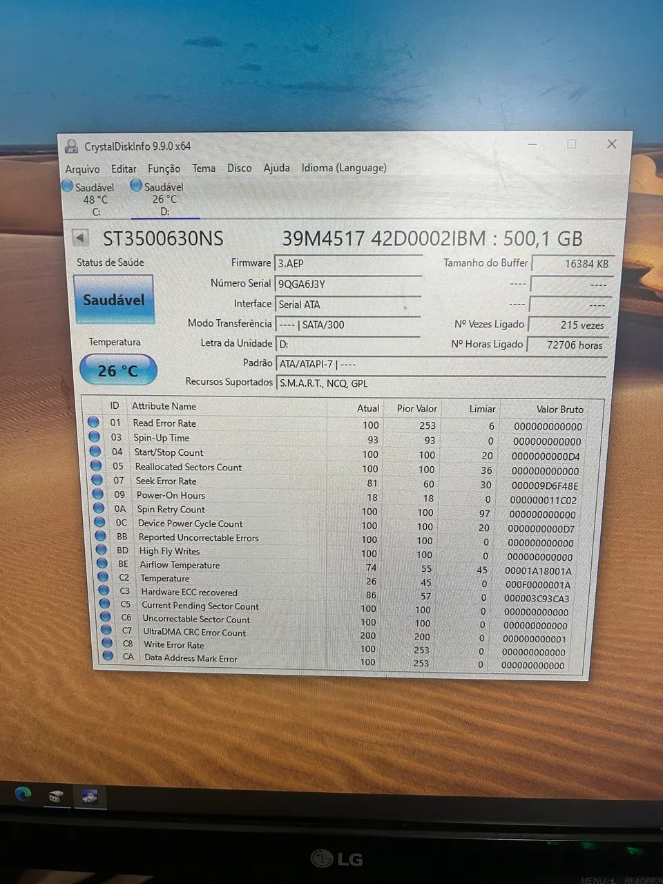The width and height of the screenshot is (663, 884).
Task: Click raw value 00001A18001A
Action: [x=538, y=571]
